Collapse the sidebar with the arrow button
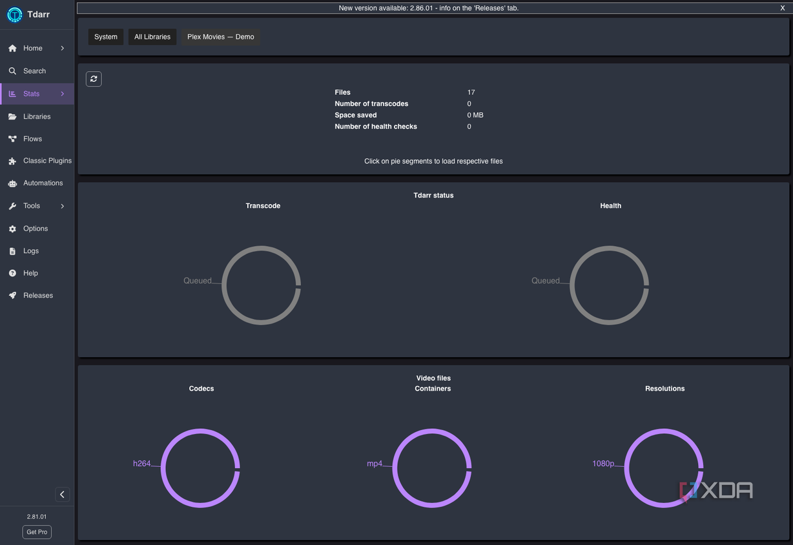The width and height of the screenshot is (793, 545). (x=62, y=495)
